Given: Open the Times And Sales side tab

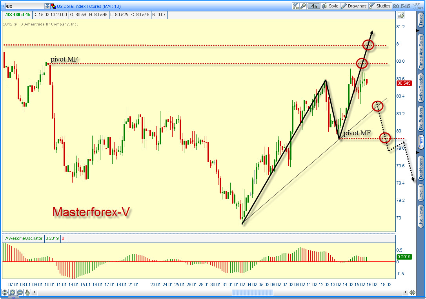Looking at the screenshot, I should [421, 52].
